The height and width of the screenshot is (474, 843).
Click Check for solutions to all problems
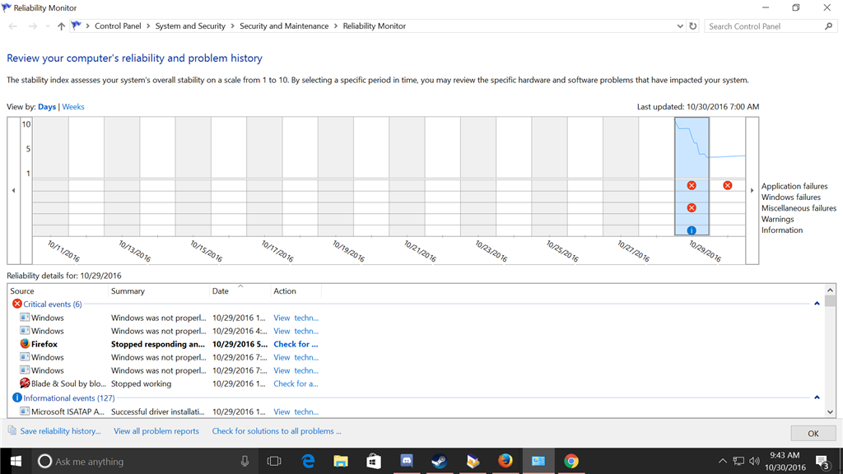click(277, 431)
